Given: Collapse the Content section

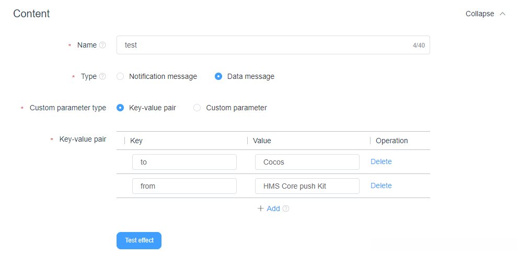Looking at the screenshot, I should (x=480, y=14).
